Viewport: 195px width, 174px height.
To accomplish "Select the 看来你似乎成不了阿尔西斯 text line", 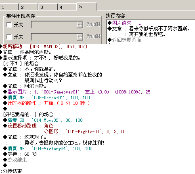I will [x=149, y=29].
